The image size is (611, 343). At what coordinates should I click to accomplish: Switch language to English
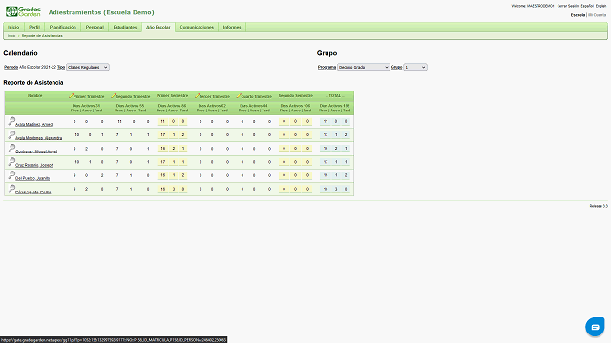click(x=600, y=6)
